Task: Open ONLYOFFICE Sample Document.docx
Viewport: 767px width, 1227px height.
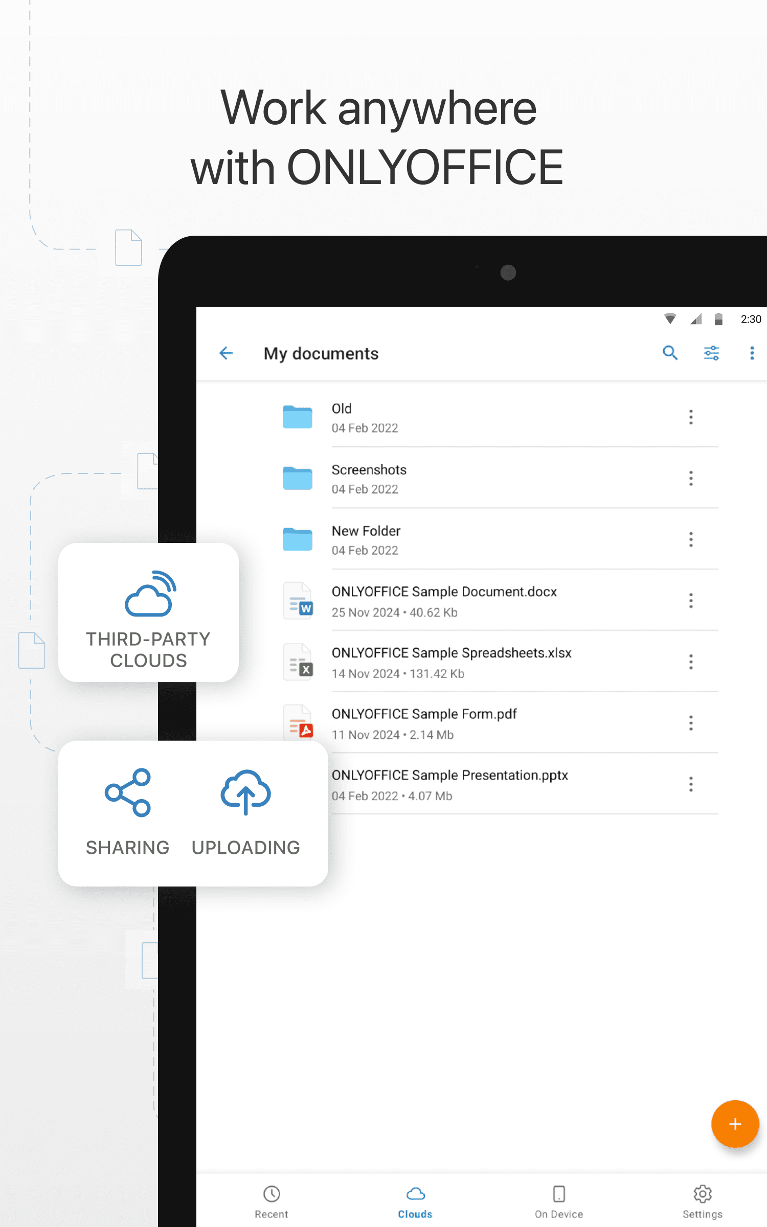Action: point(444,601)
